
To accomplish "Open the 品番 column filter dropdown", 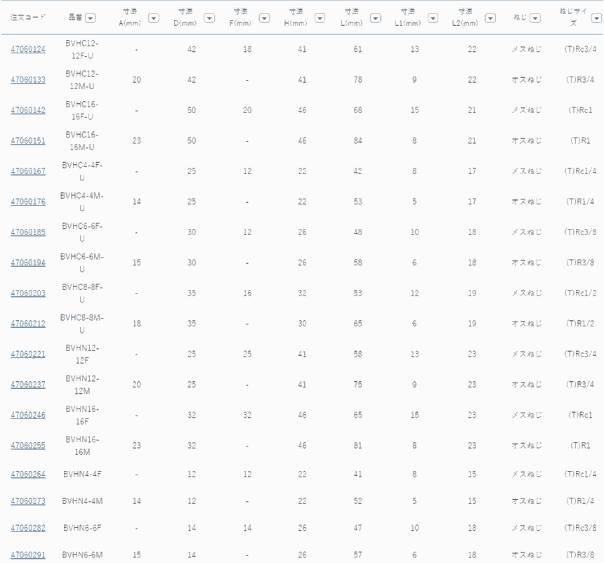I will pyautogui.click(x=91, y=18).
